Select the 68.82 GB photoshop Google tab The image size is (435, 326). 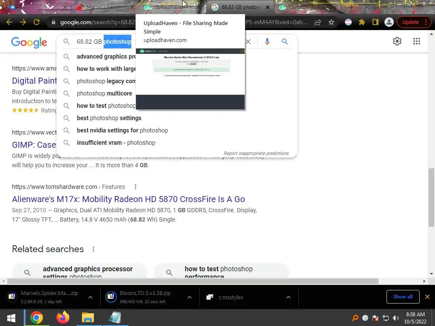tap(240, 7)
